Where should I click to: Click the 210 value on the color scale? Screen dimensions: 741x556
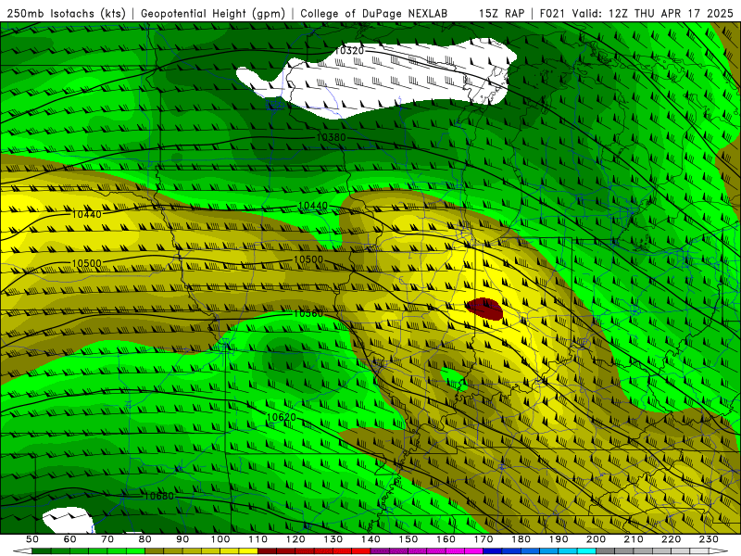pos(634,539)
